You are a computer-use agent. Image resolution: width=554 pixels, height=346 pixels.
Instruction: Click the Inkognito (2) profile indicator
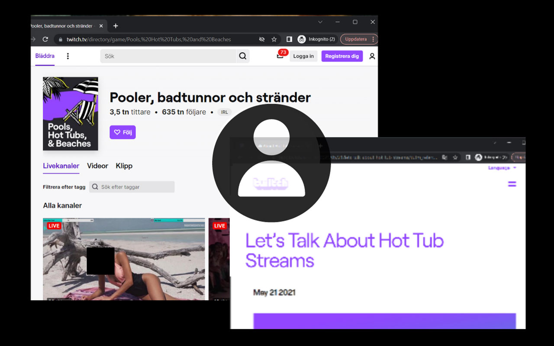(316, 39)
